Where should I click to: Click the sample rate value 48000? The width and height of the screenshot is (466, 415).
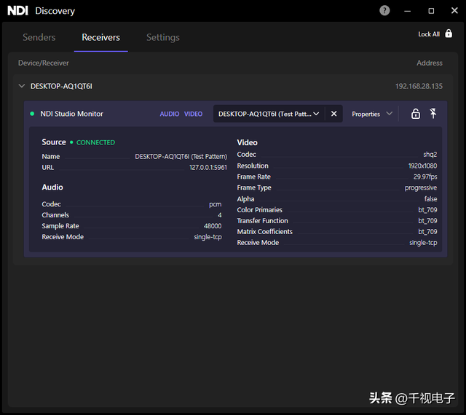coord(213,226)
